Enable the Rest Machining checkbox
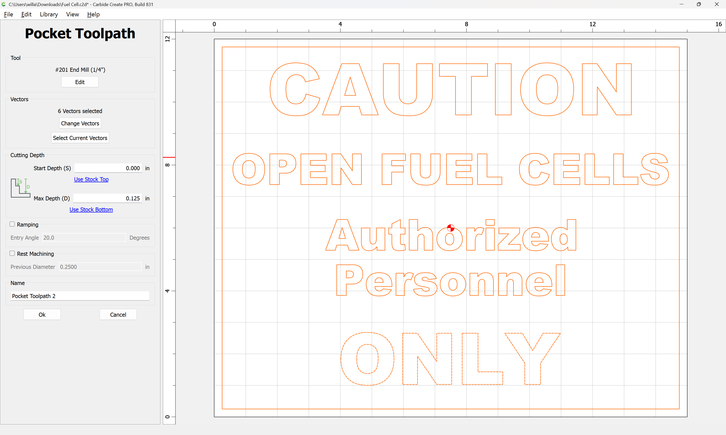This screenshot has height=435, width=726. (x=12, y=253)
